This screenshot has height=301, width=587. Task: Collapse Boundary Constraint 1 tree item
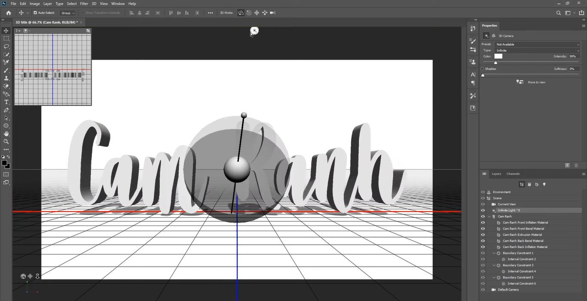tap(494, 253)
